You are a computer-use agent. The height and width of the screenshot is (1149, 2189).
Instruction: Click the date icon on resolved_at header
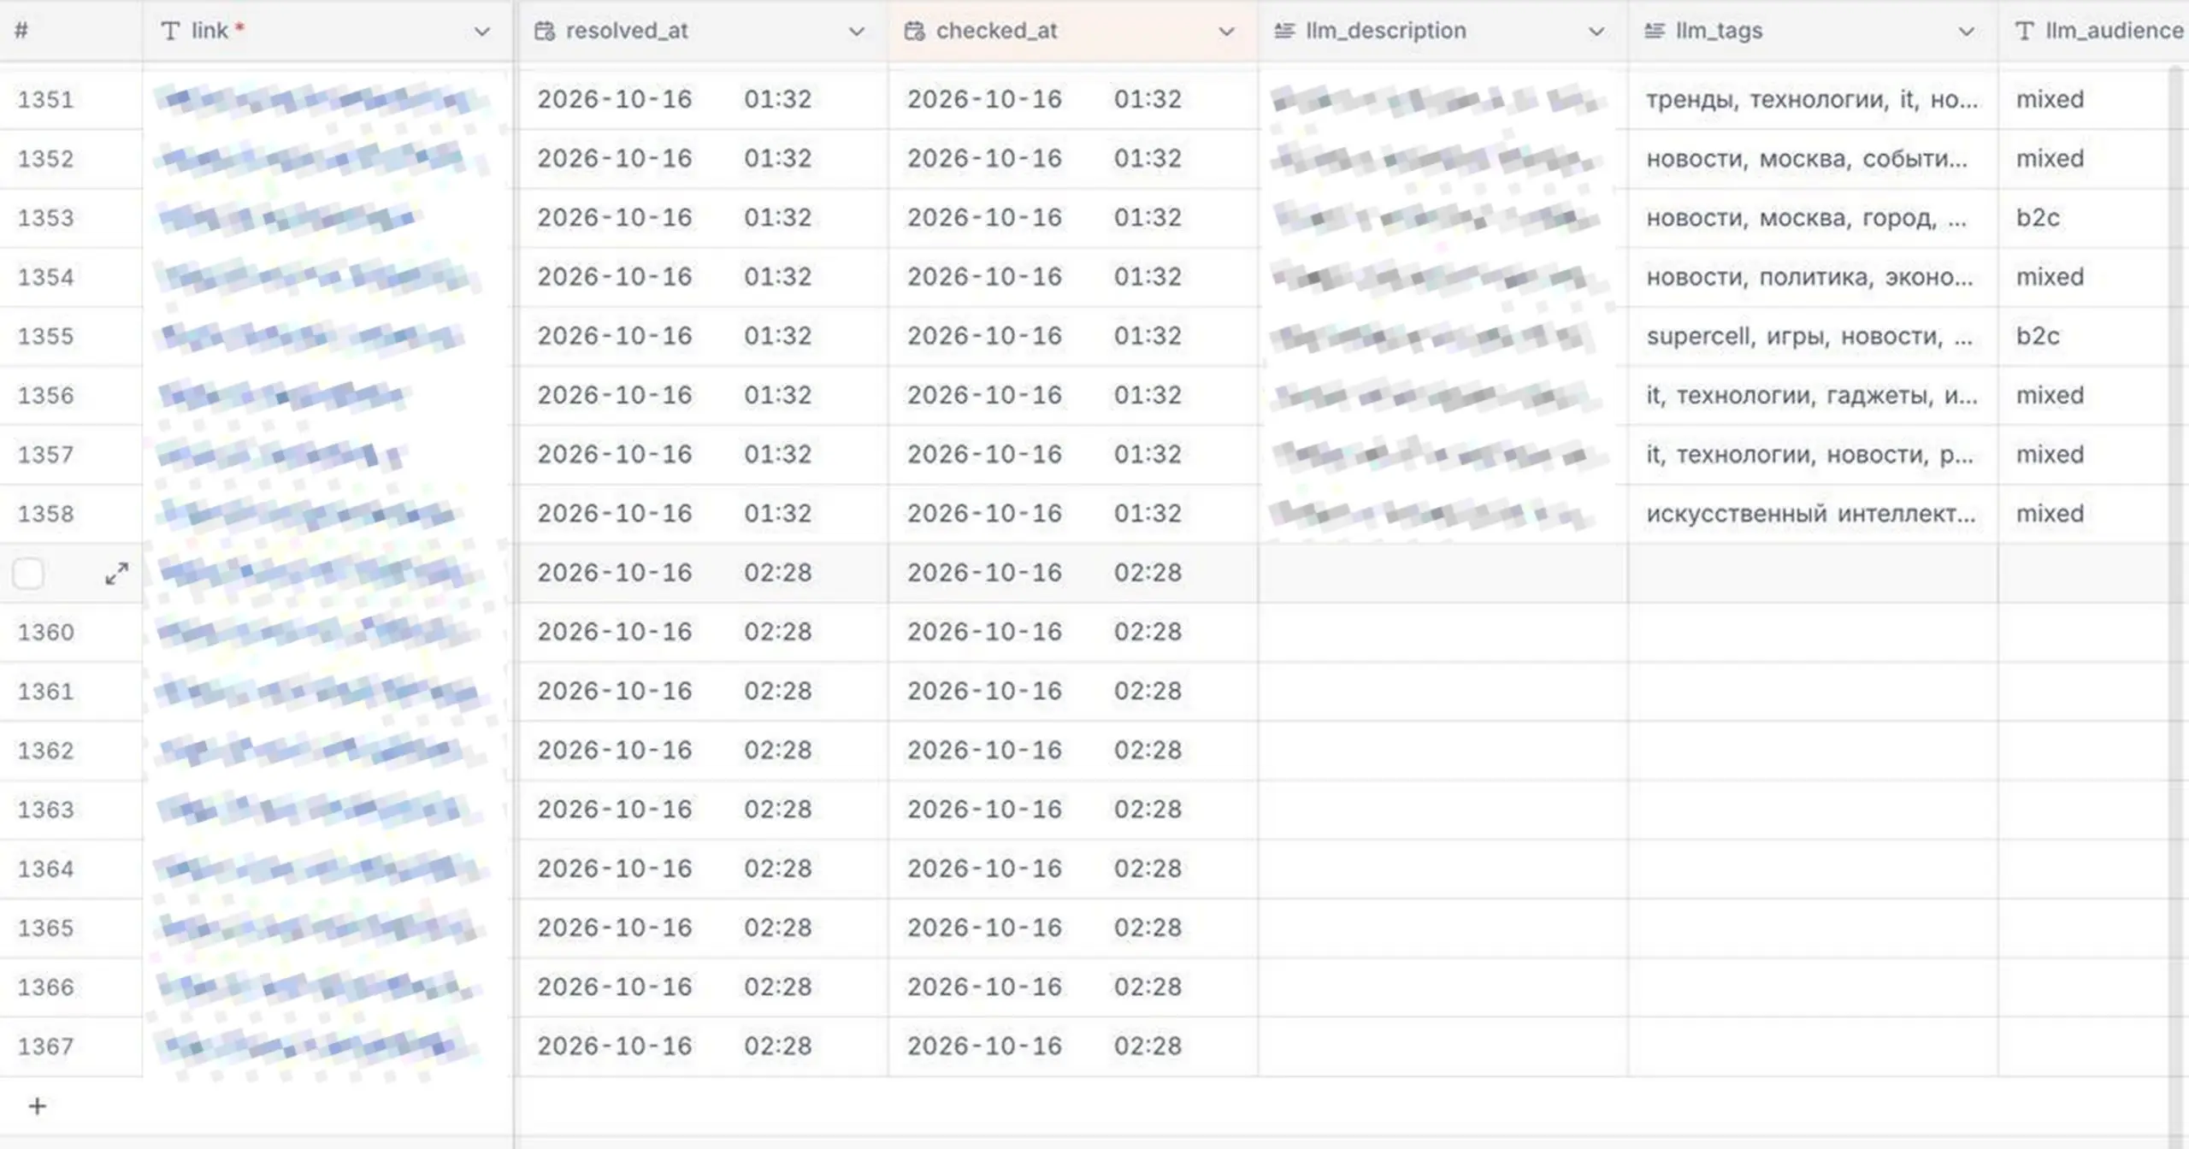coord(544,32)
